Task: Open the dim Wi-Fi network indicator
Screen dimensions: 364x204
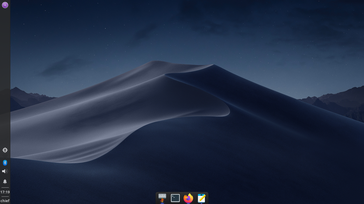Action: point(5,156)
